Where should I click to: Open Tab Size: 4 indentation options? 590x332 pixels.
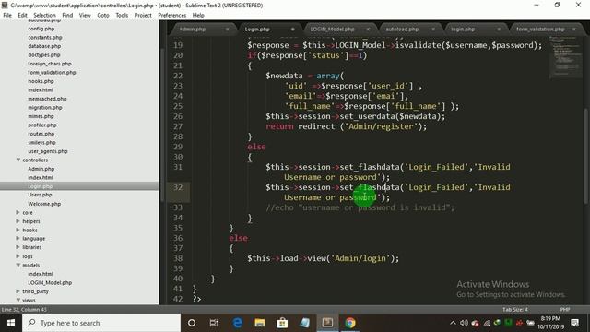click(x=515, y=310)
